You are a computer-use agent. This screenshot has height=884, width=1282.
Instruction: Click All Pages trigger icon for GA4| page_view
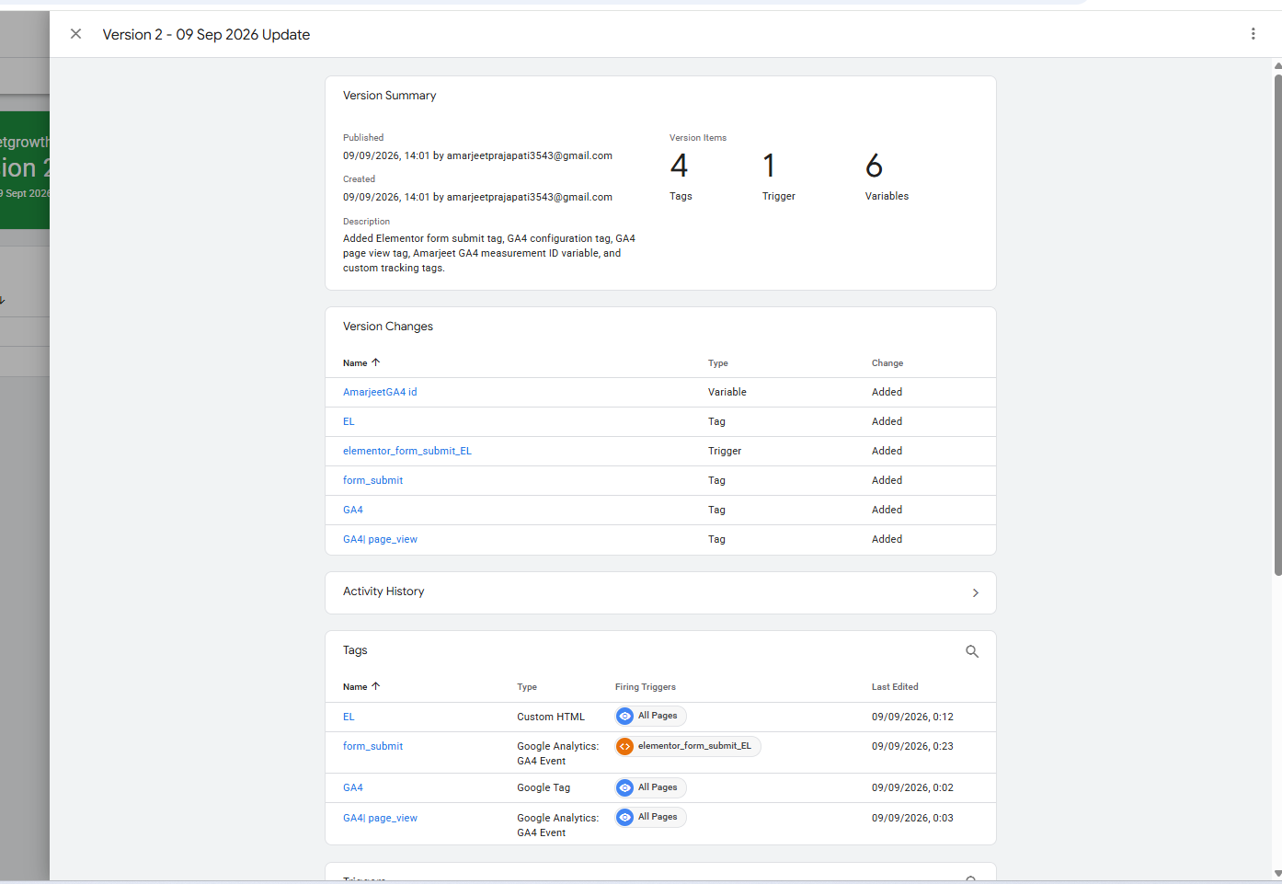coord(625,817)
